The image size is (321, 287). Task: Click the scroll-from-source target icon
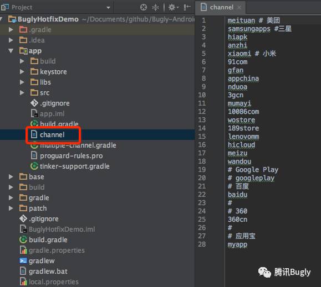pyautogui.click(x=144, y=7)
